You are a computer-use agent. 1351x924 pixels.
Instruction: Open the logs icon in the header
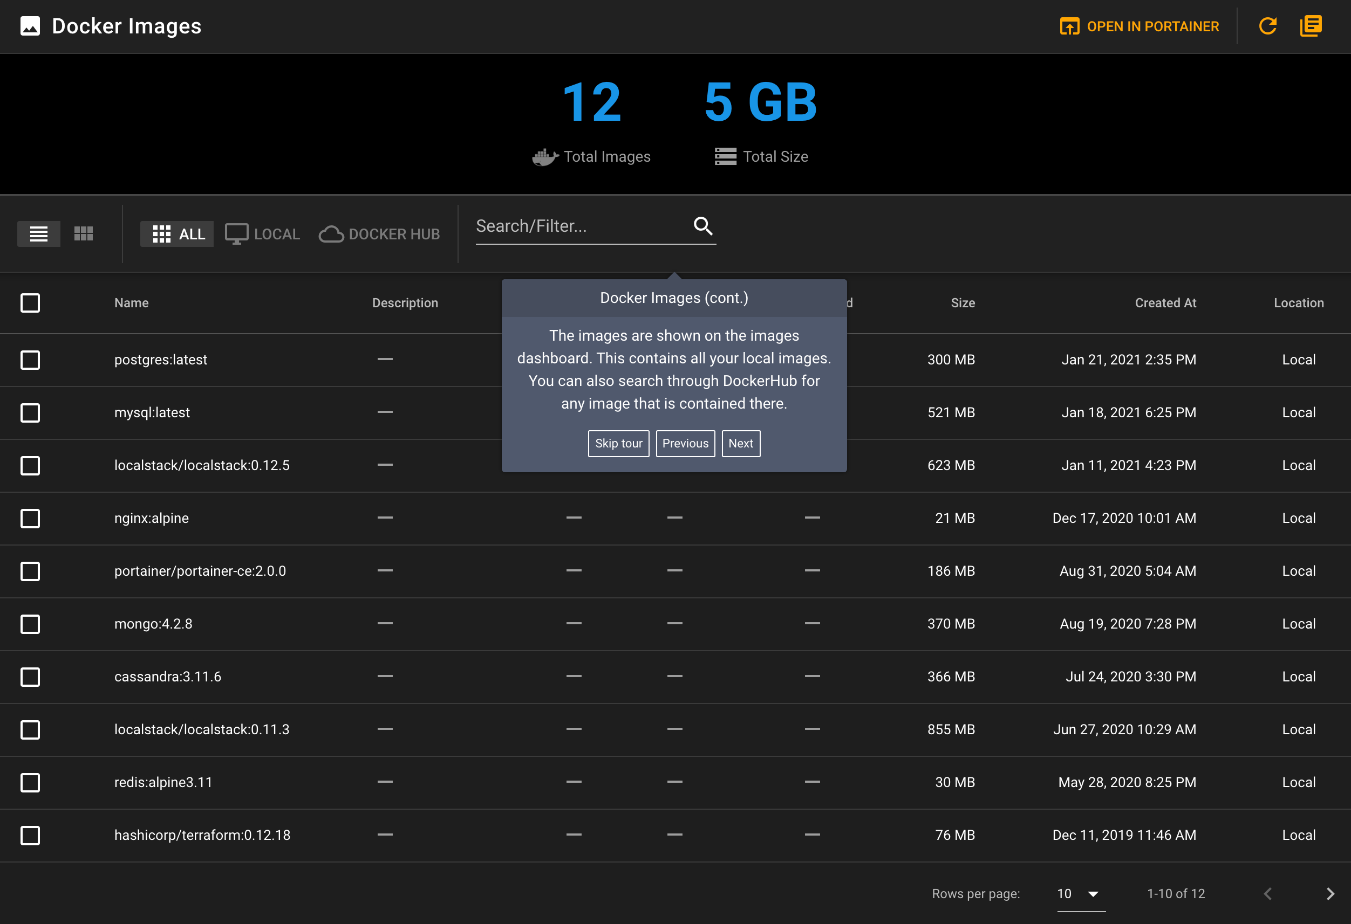point(1311,26)
